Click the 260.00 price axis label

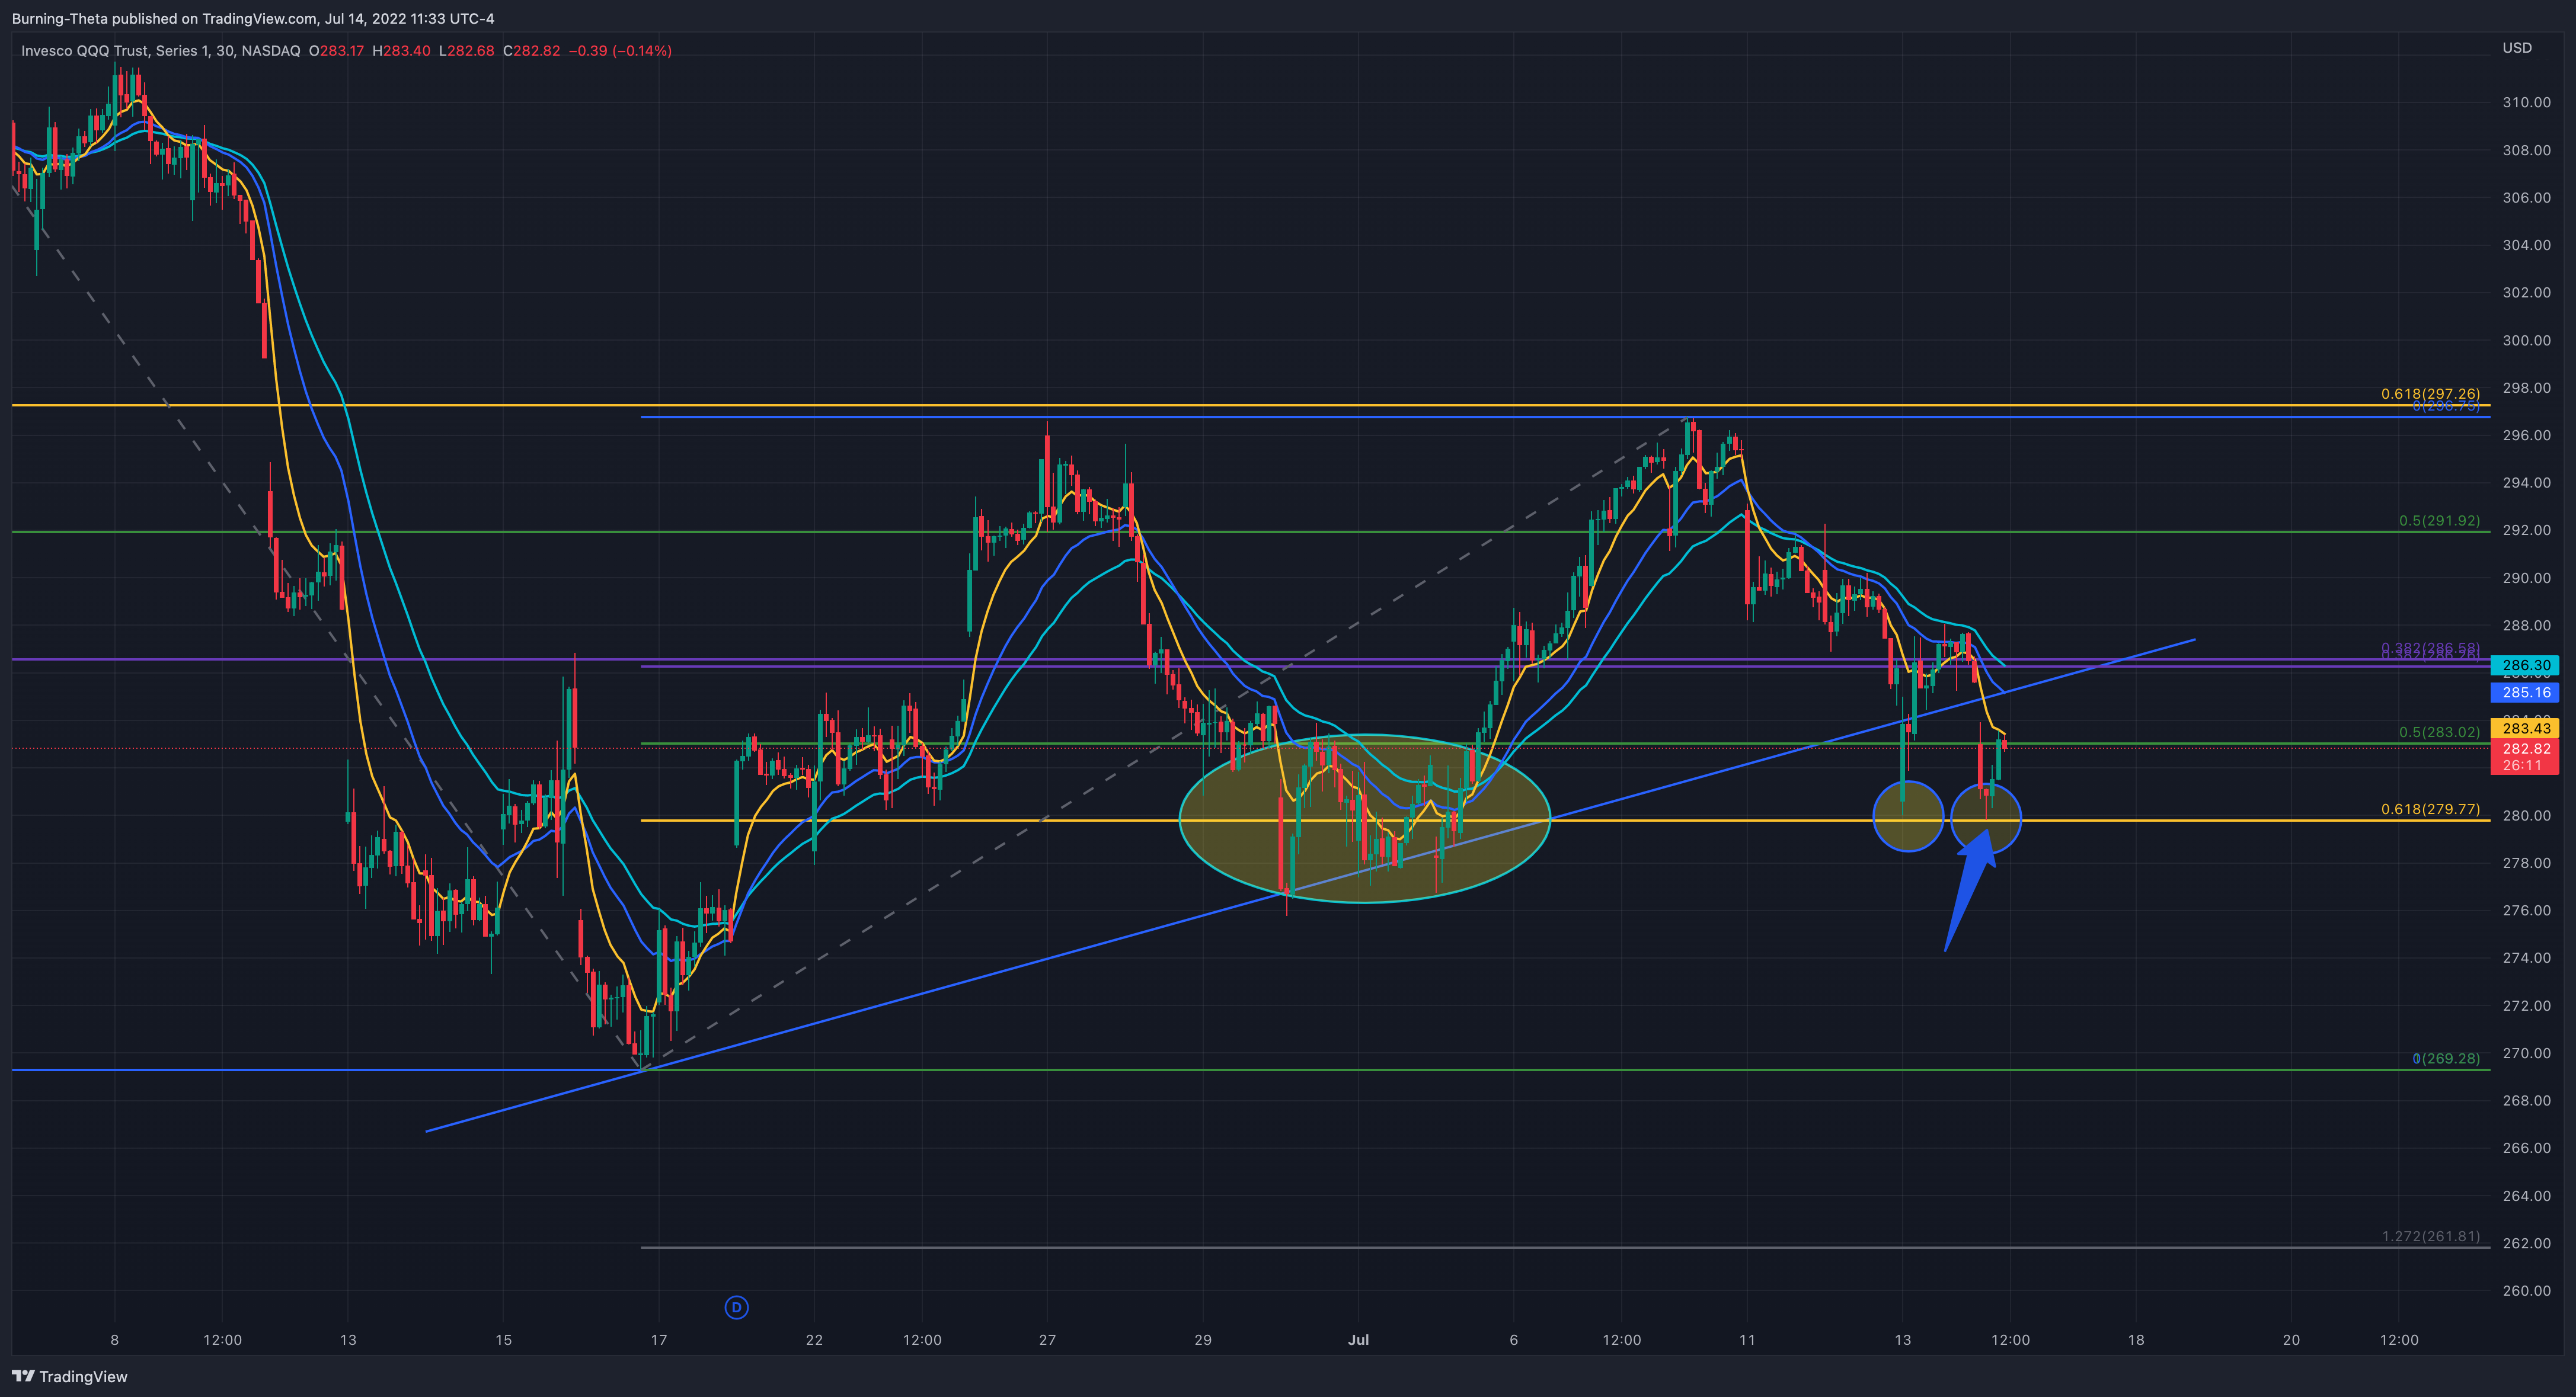pyautogui.click(x=2526, y=1290)
